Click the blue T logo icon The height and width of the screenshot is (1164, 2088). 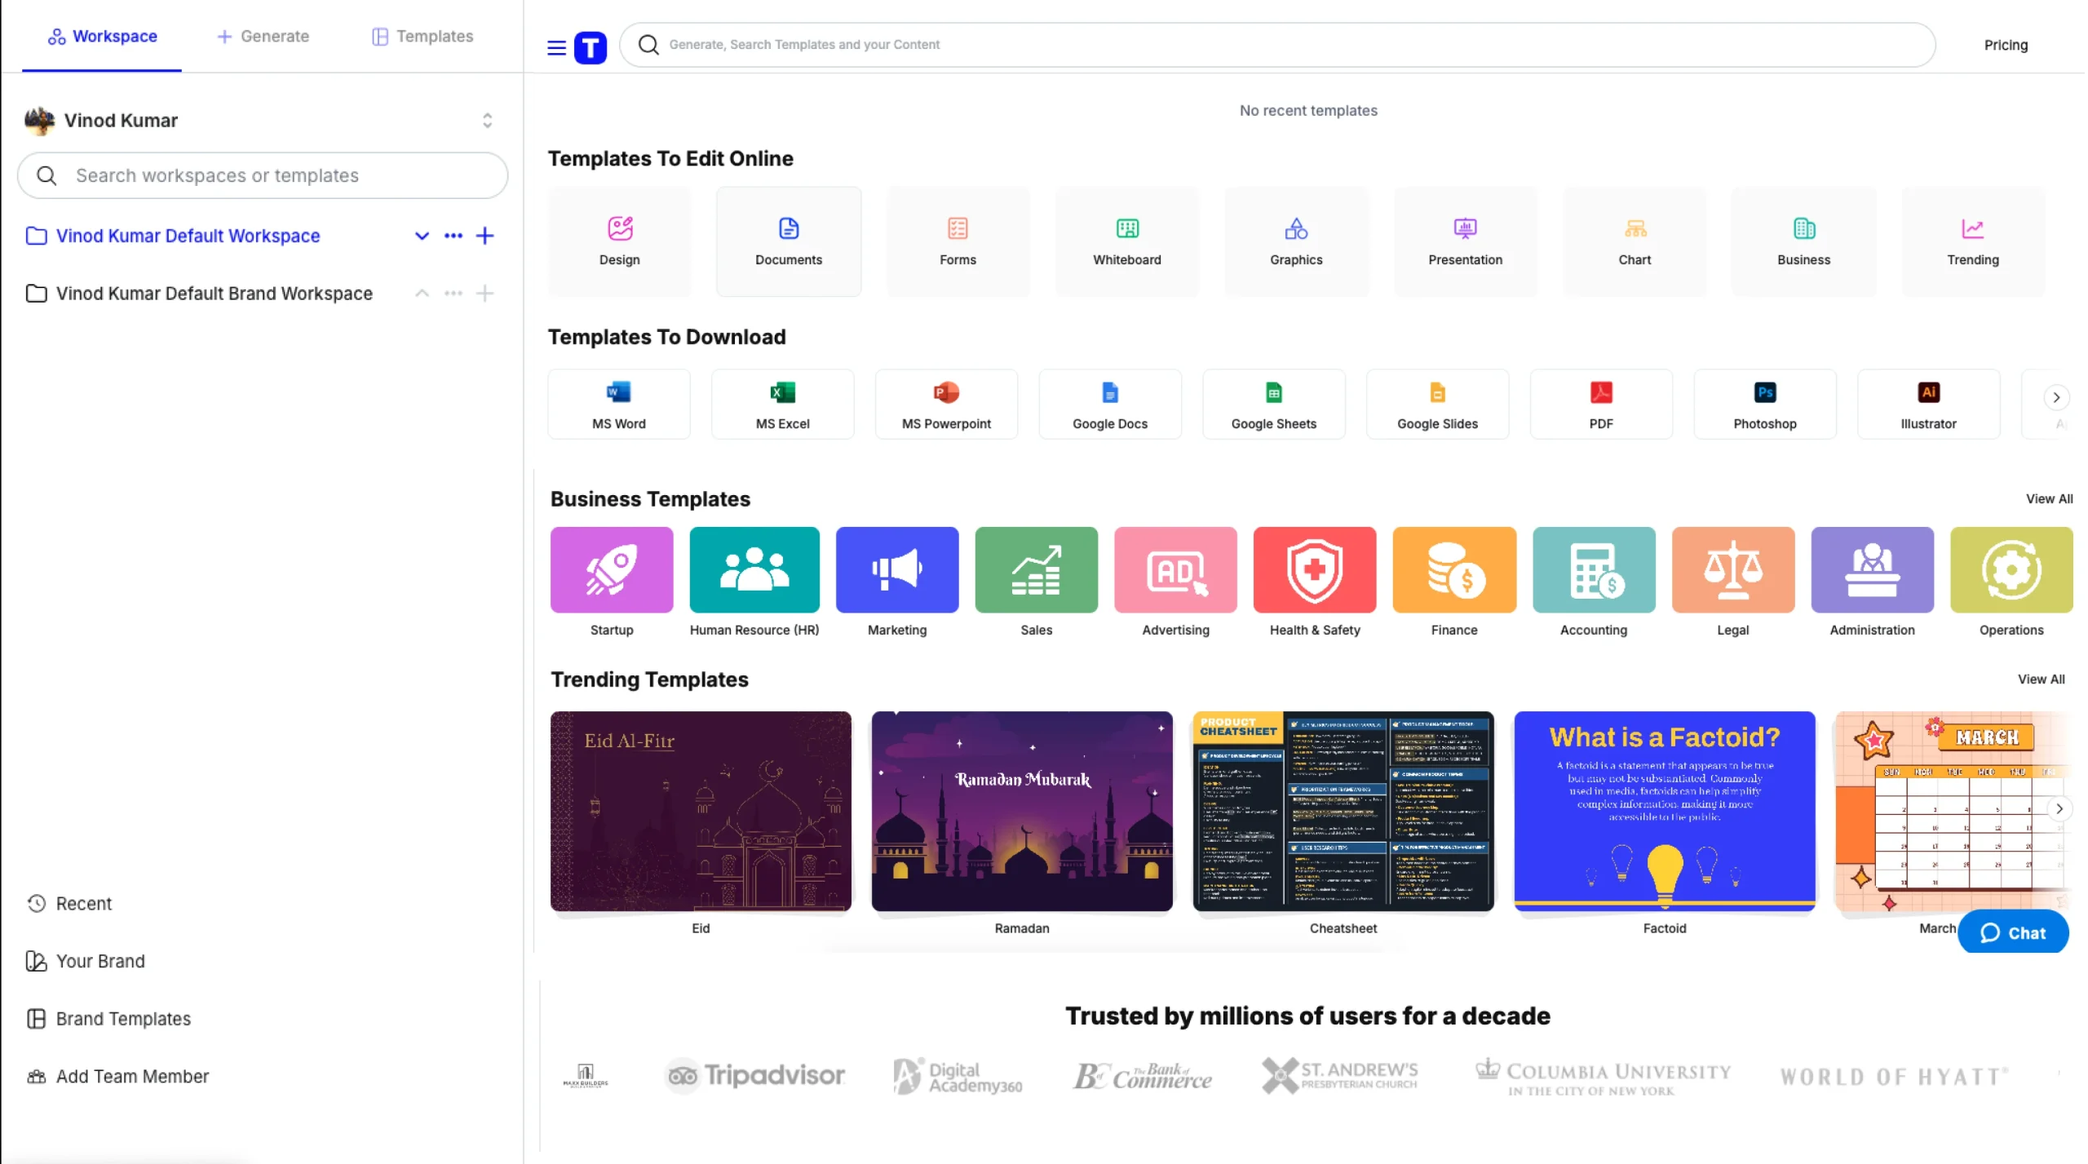(x=591, y=47)
